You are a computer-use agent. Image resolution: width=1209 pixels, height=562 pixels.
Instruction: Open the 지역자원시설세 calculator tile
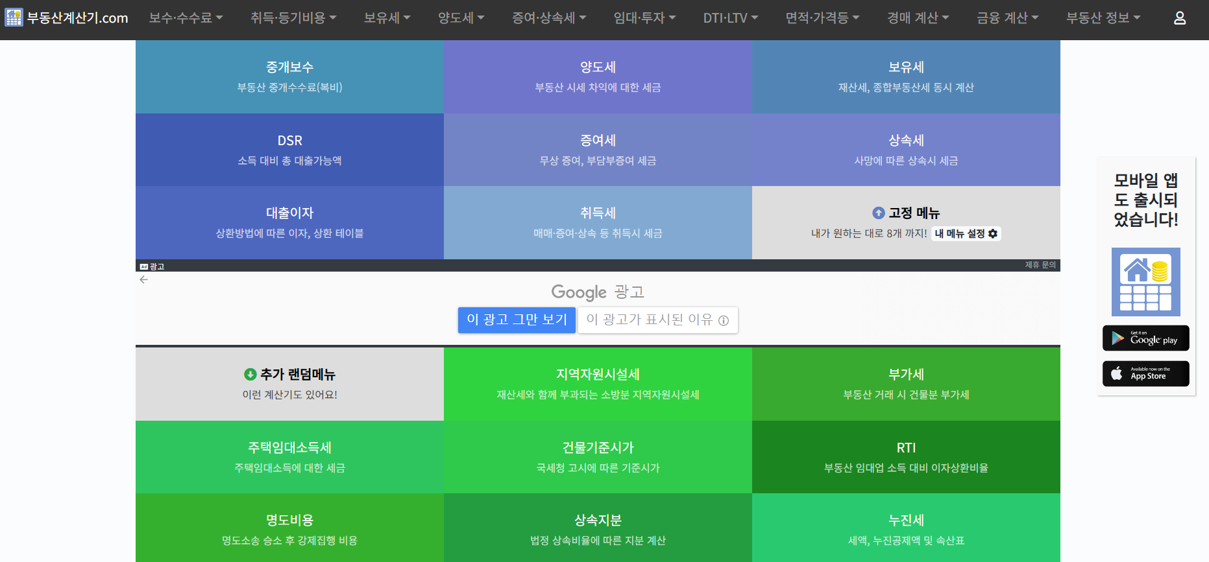coord(598,384)
